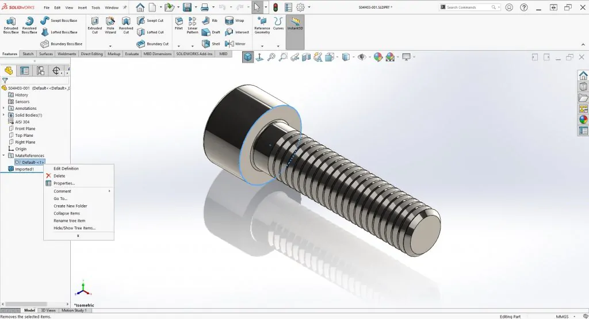589x319 pixels.
Task: Select the Revolved Boss/Base tool
Action: [x=29, y=25]
